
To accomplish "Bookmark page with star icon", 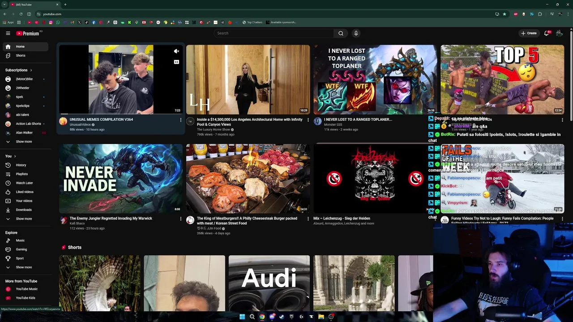I will (x=505, y=14).
